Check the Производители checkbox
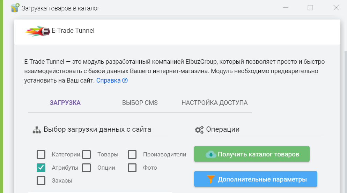Screen dimensions: 347x193 click(132, 154)
